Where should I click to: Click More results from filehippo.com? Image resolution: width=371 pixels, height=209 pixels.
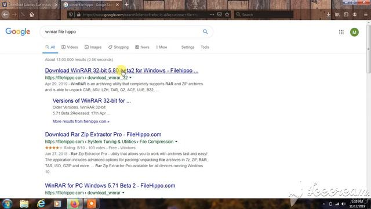81,121
